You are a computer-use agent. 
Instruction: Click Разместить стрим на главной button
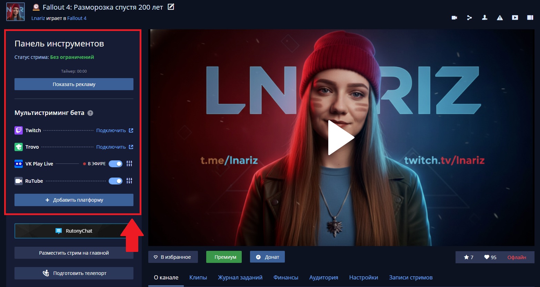(x=74, y=253)
